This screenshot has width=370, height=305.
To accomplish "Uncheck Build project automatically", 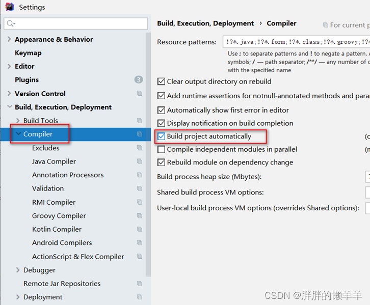I will pyautogui.click(x=161, y=136).
